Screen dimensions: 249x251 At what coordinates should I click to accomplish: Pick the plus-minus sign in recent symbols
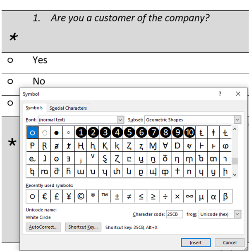[117, 196]
